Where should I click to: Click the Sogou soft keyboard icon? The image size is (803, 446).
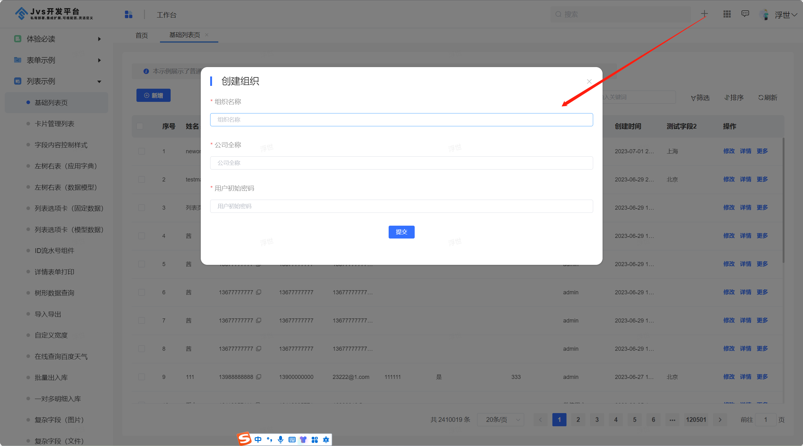point(292,439)
